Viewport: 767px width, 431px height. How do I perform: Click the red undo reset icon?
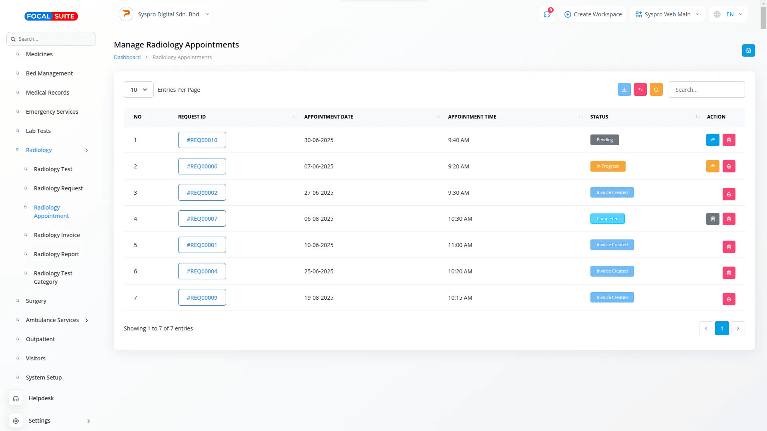pos(640,89)
